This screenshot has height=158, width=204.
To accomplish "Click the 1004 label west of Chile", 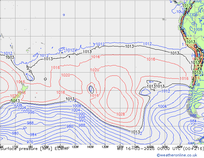I will click(162, 106).
